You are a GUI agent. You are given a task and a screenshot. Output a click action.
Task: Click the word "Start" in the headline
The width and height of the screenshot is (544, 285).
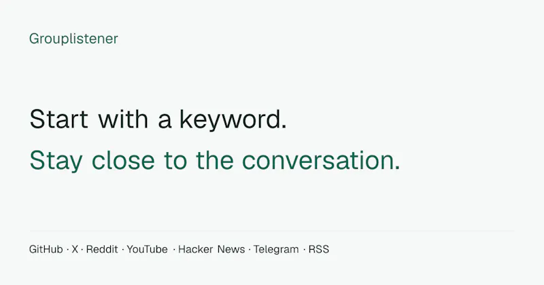pos(59,119)
